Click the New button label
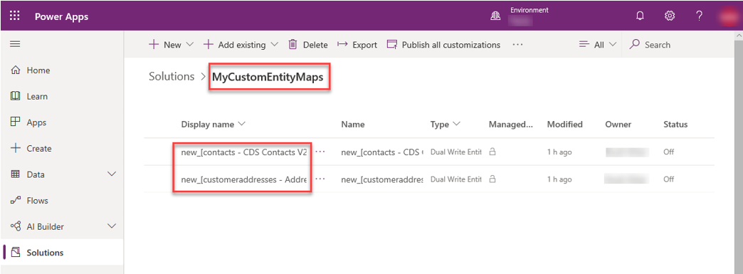The height and width of the screenshot is (274, 743). click(x=172, y=45)
